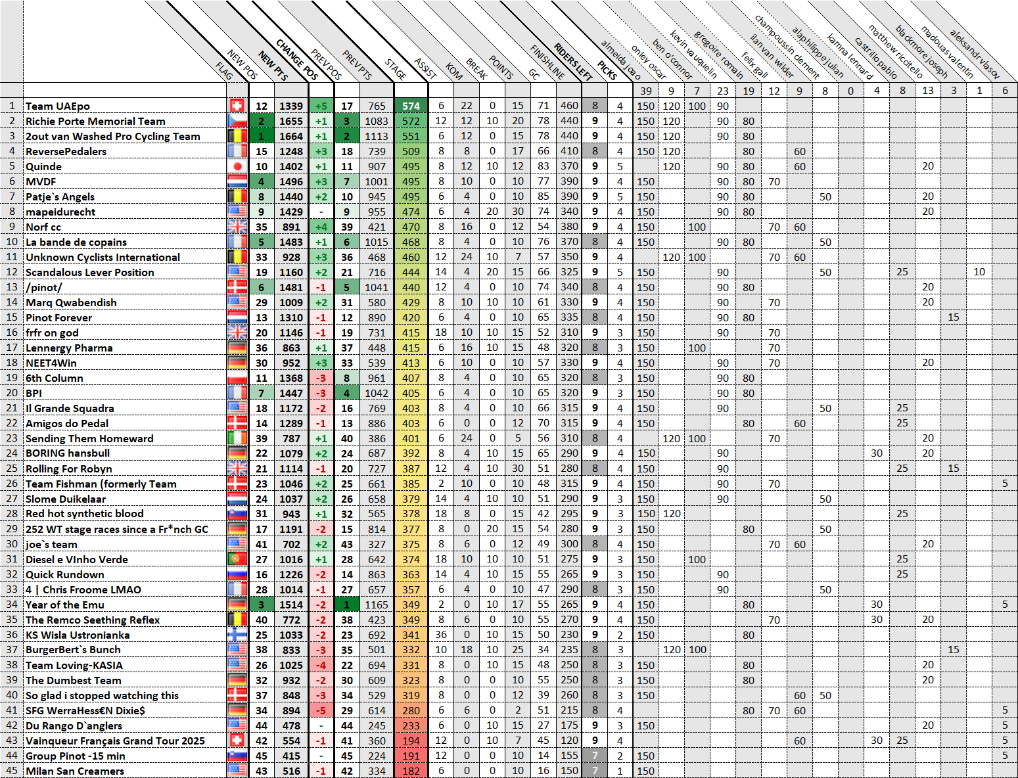Select the tricolor flag beside Sending Them Homeward

[237, 438]
